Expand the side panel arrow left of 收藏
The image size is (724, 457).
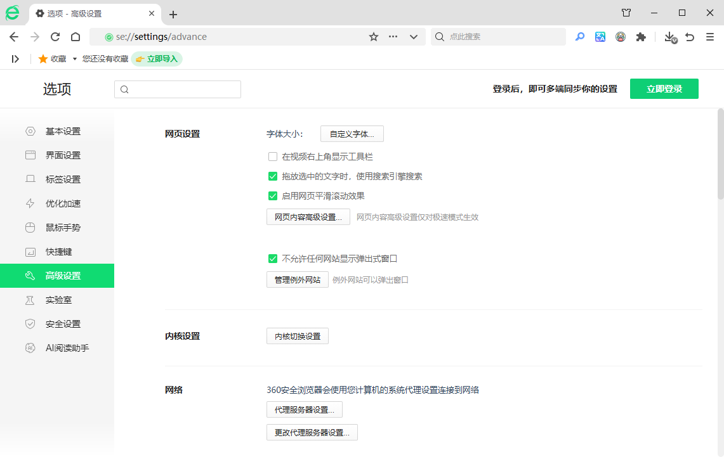click(x=15, y=58)
